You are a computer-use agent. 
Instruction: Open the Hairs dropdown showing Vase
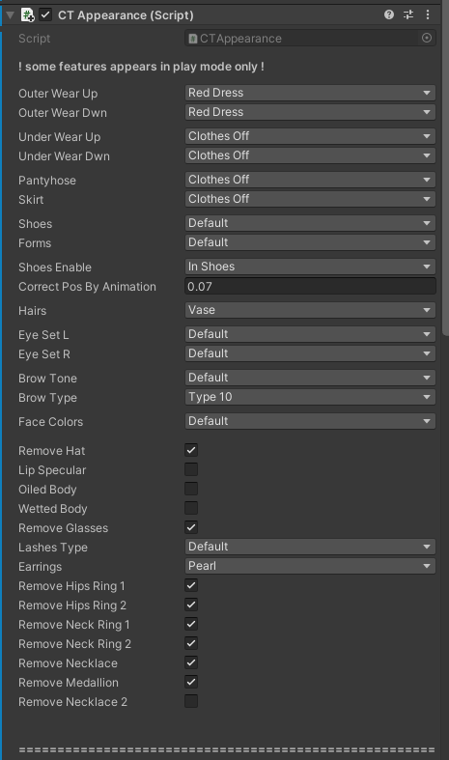click(310, 310)
